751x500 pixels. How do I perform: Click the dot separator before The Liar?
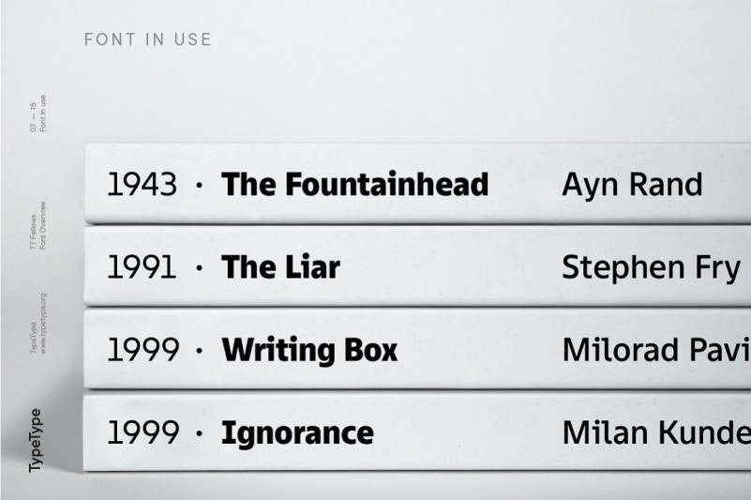(x=200, y=268)
